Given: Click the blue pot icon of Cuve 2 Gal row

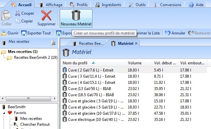Looking at the screenshot, I should click(x=65, y=70).
